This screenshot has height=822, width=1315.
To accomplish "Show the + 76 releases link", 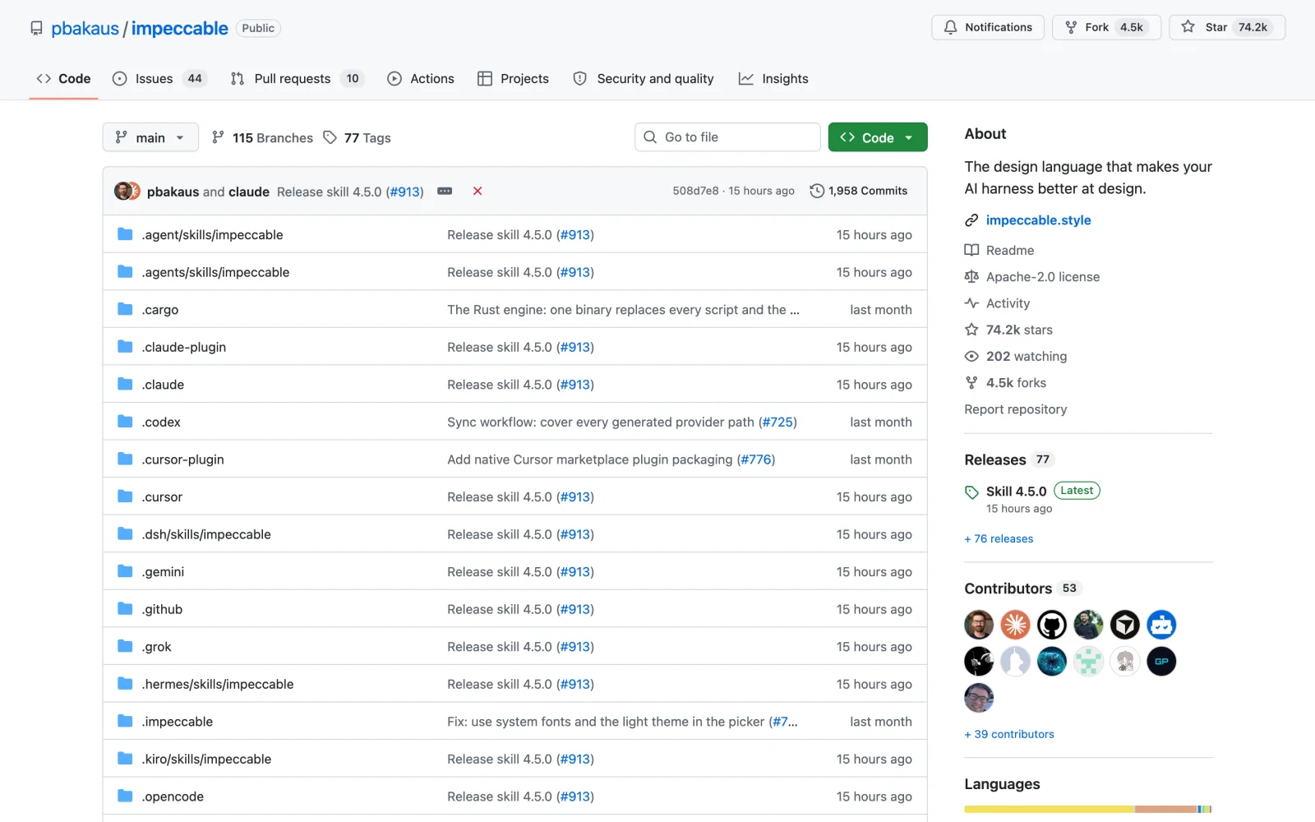I will point(999,538).
